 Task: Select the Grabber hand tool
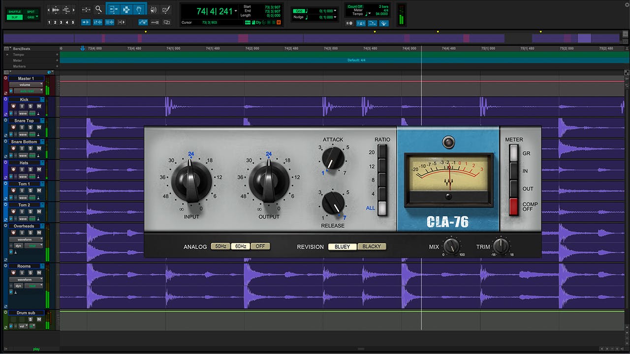click(x=140, y=9)
